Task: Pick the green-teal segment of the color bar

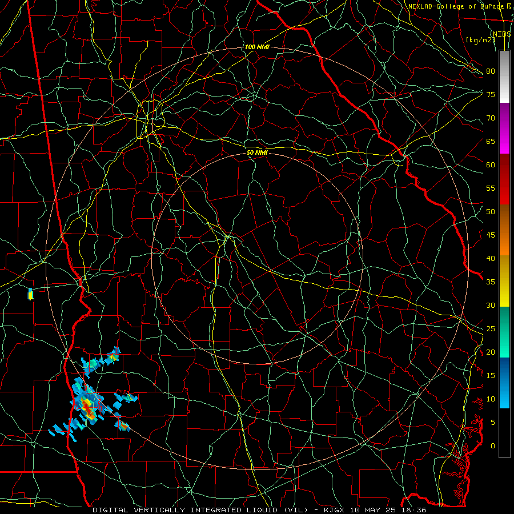Action: pos(504,332)
